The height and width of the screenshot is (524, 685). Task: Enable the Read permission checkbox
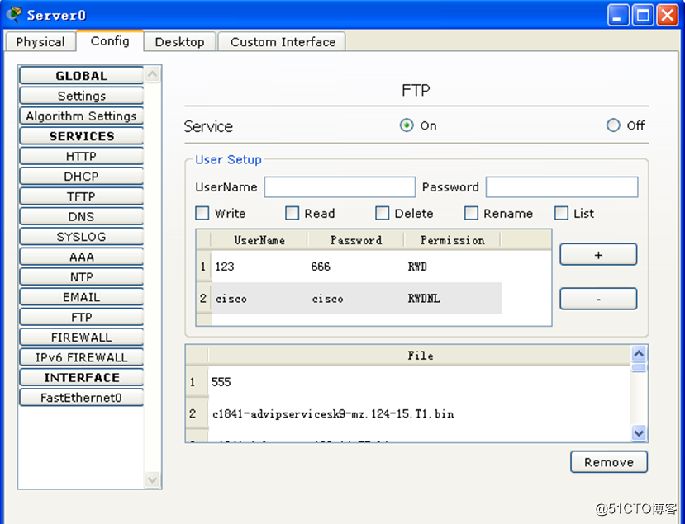[x=292, y=213]
